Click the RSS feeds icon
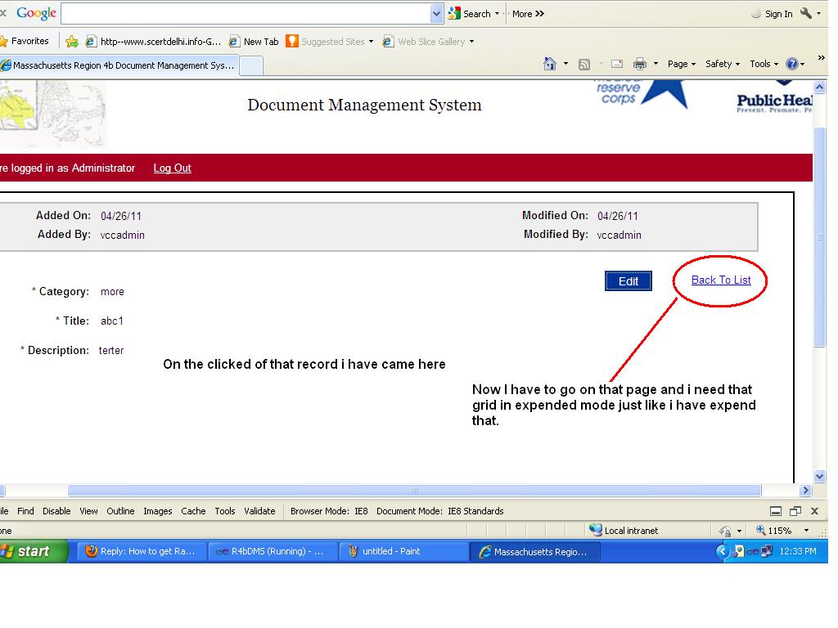 584,64
